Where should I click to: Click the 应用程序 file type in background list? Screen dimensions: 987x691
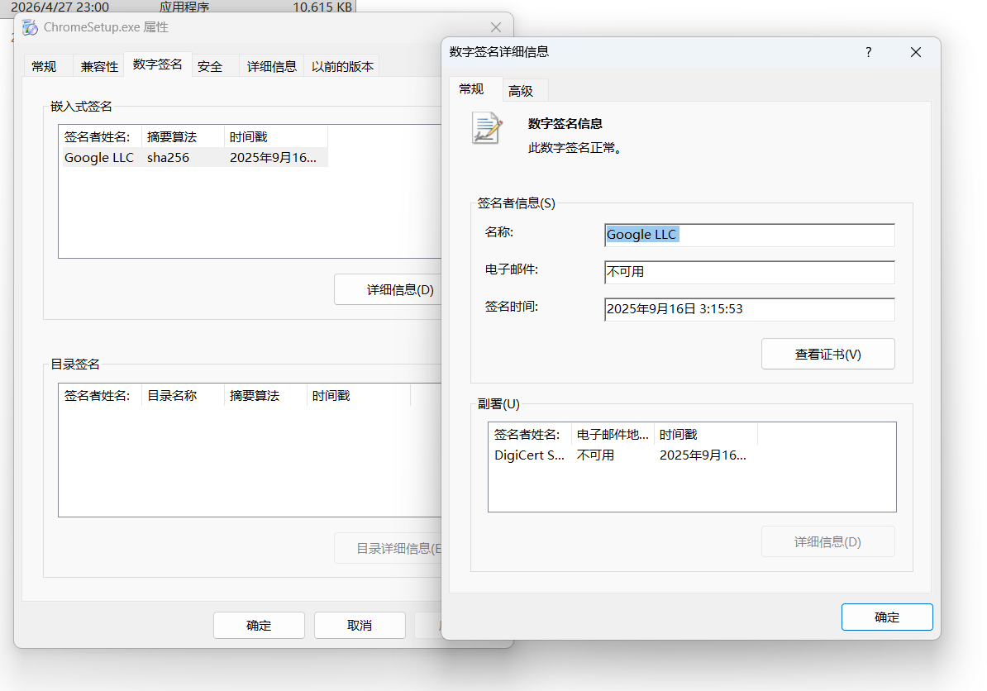(x=184, y=7)
